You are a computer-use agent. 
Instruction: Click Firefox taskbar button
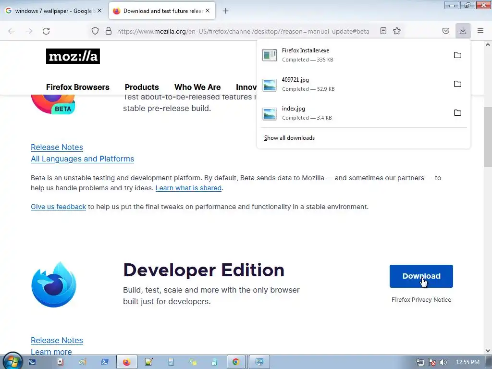127,362
